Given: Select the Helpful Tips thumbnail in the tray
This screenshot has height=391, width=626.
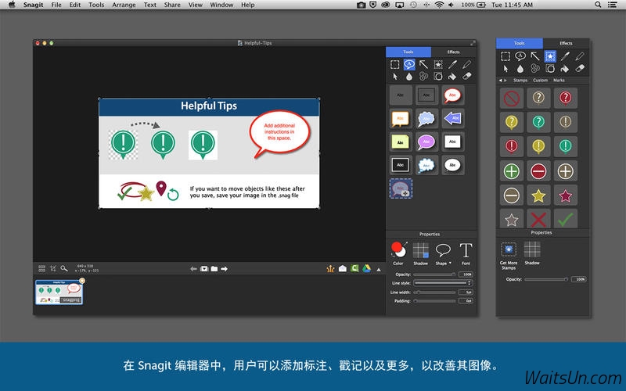Looking at the screenshot, I should (59, 292).
